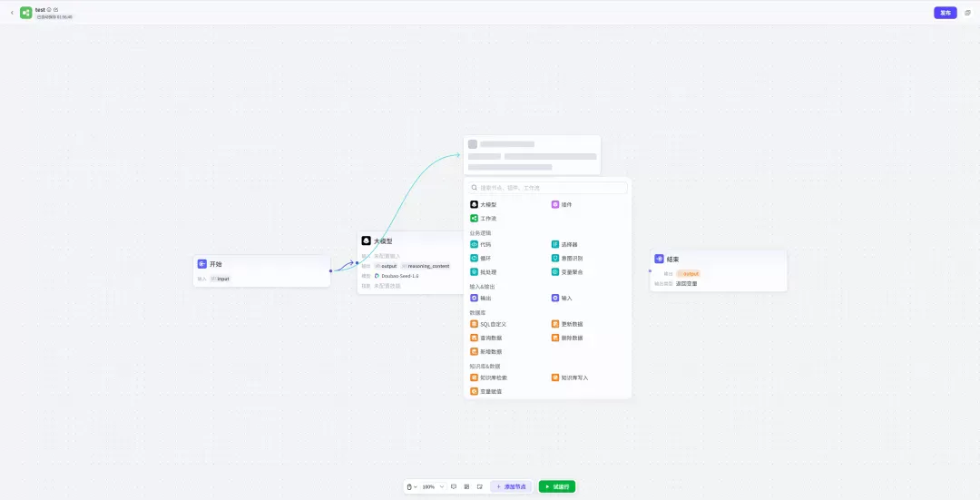The width and height of the screenshot is (980, 500).
Task: Select the 大模型 node icon in the list
Action: tap(474, 204)
